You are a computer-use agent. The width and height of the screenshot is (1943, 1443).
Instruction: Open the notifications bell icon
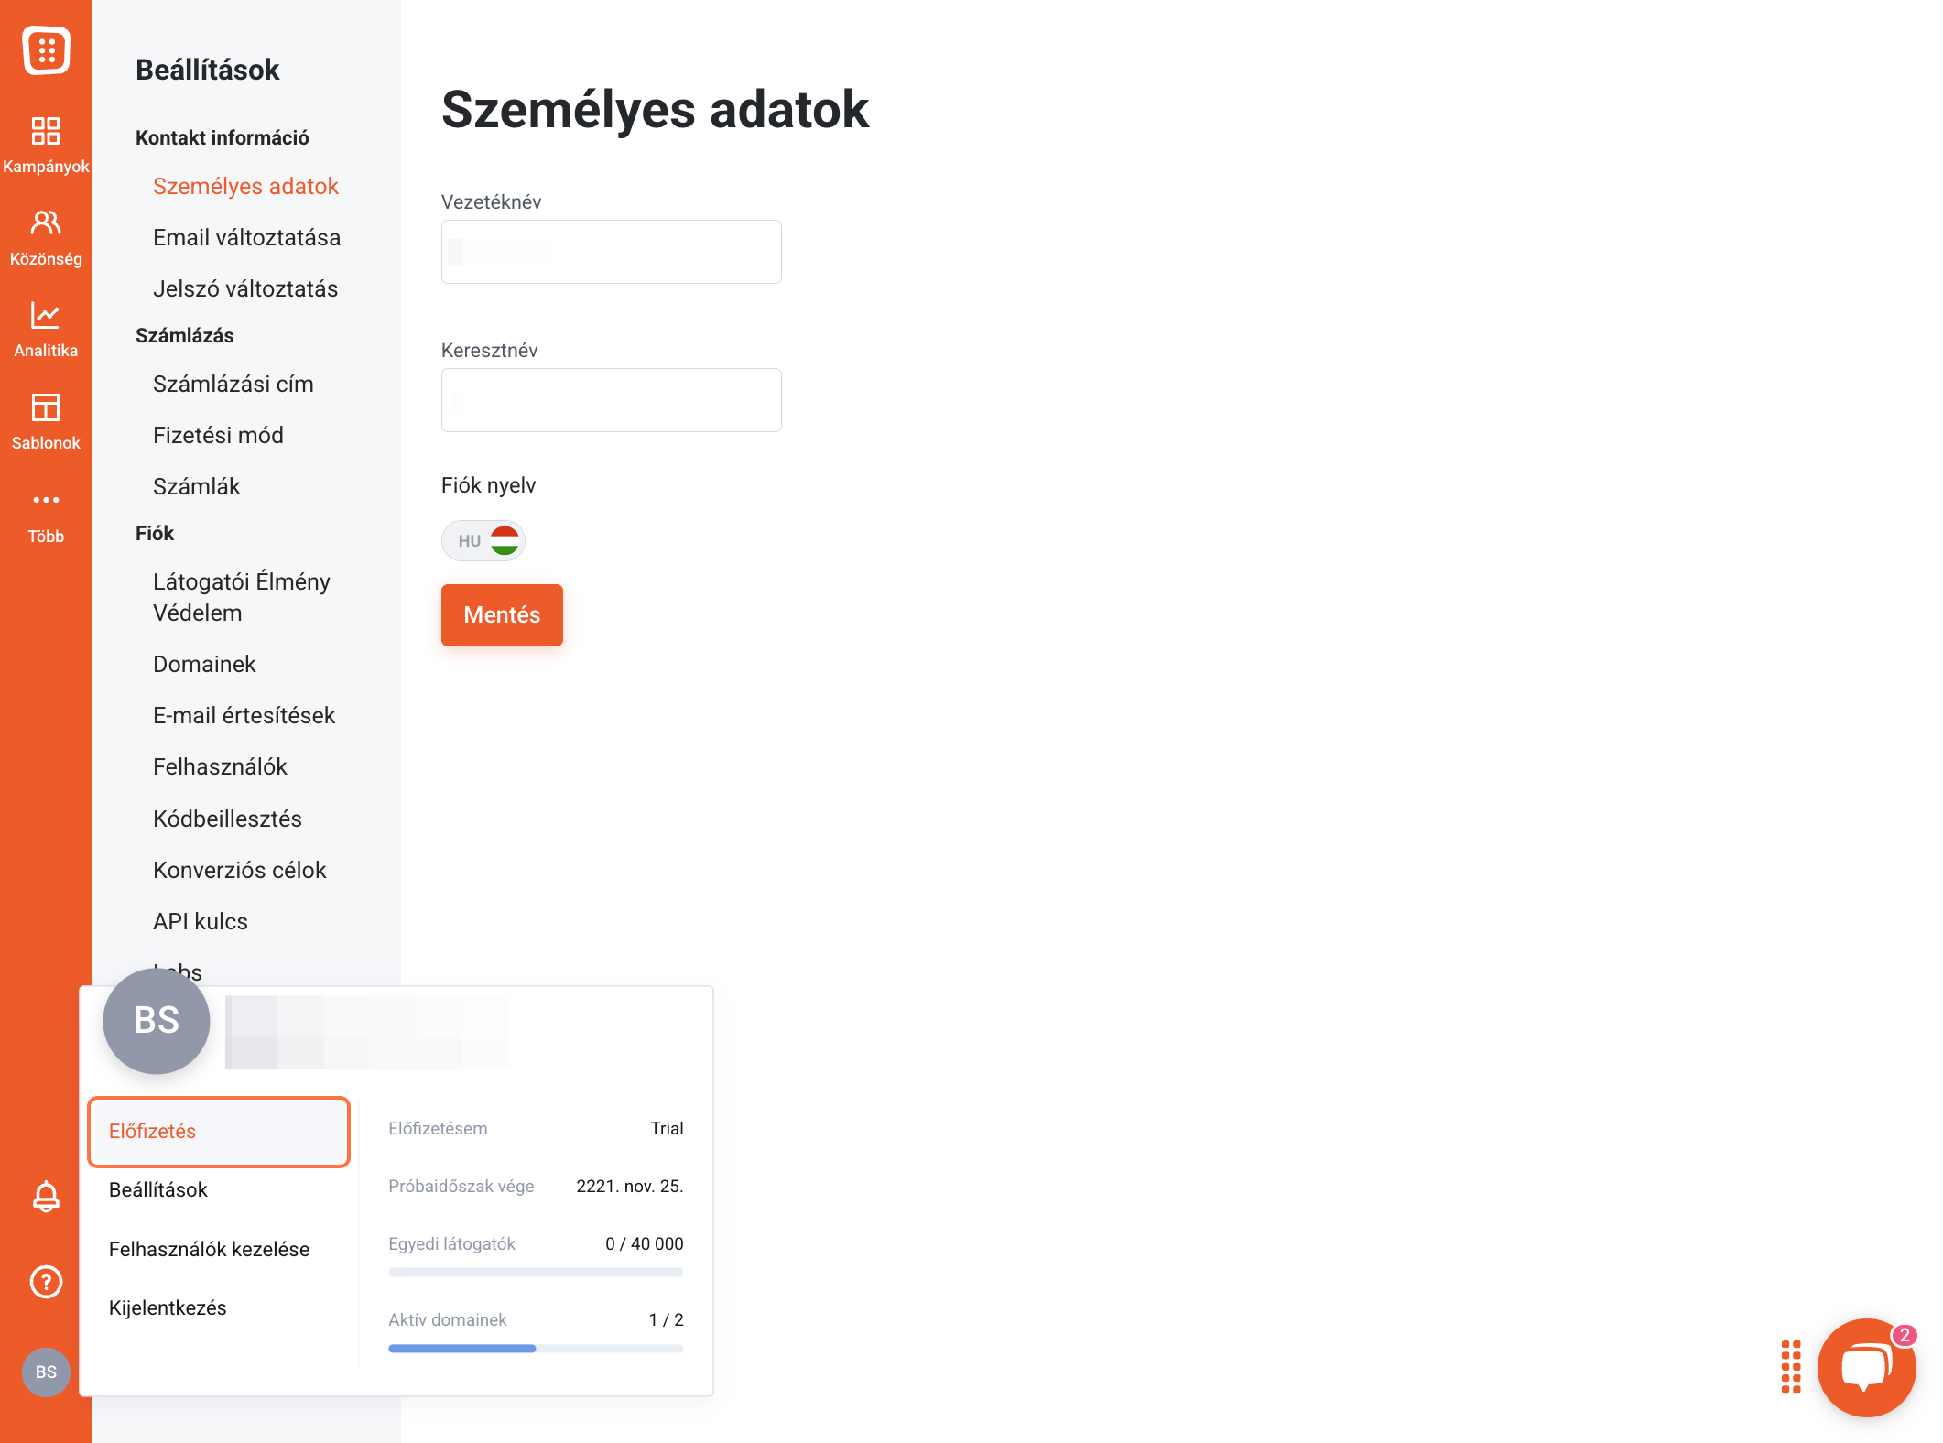[x=46, y=1196]
